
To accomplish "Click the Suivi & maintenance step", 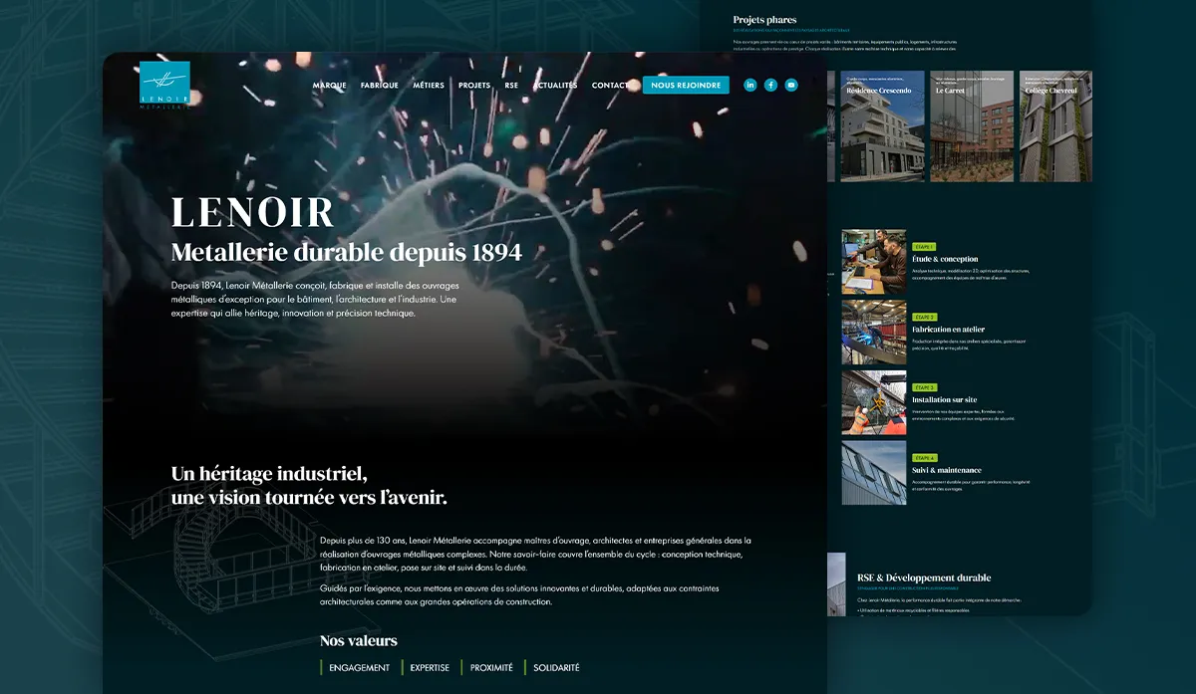I will (x=872, y=471).
